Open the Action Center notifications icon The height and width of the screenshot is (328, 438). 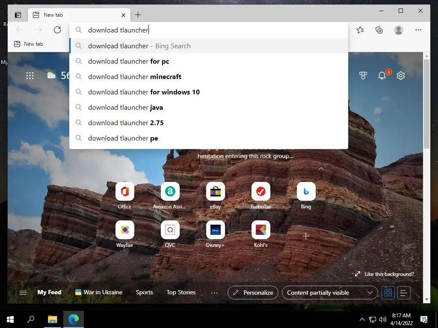(x=424, y=319)
